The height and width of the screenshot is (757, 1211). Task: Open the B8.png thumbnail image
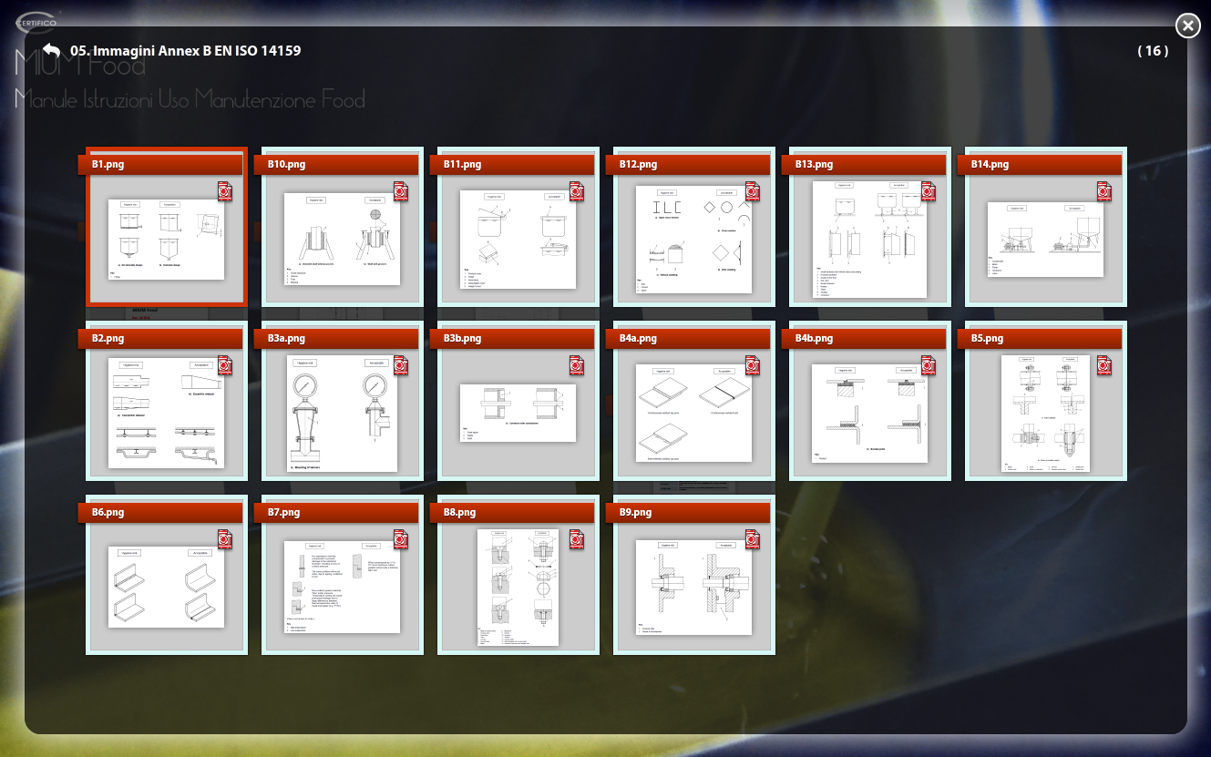(x=518, y=588)
